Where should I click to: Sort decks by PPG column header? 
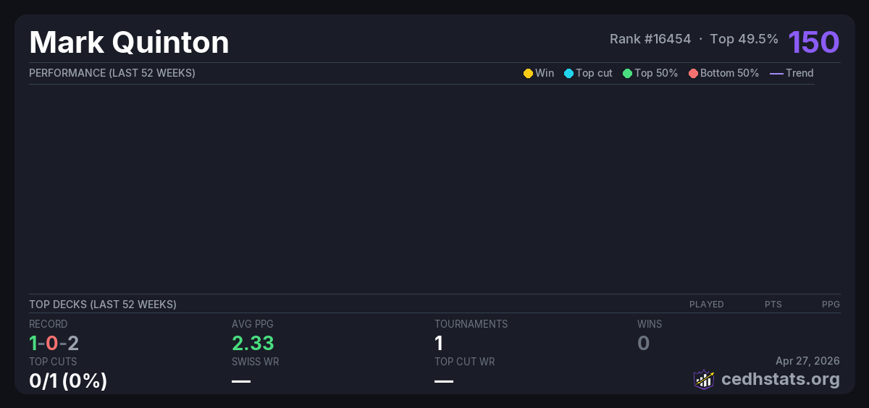click(831, 305)
